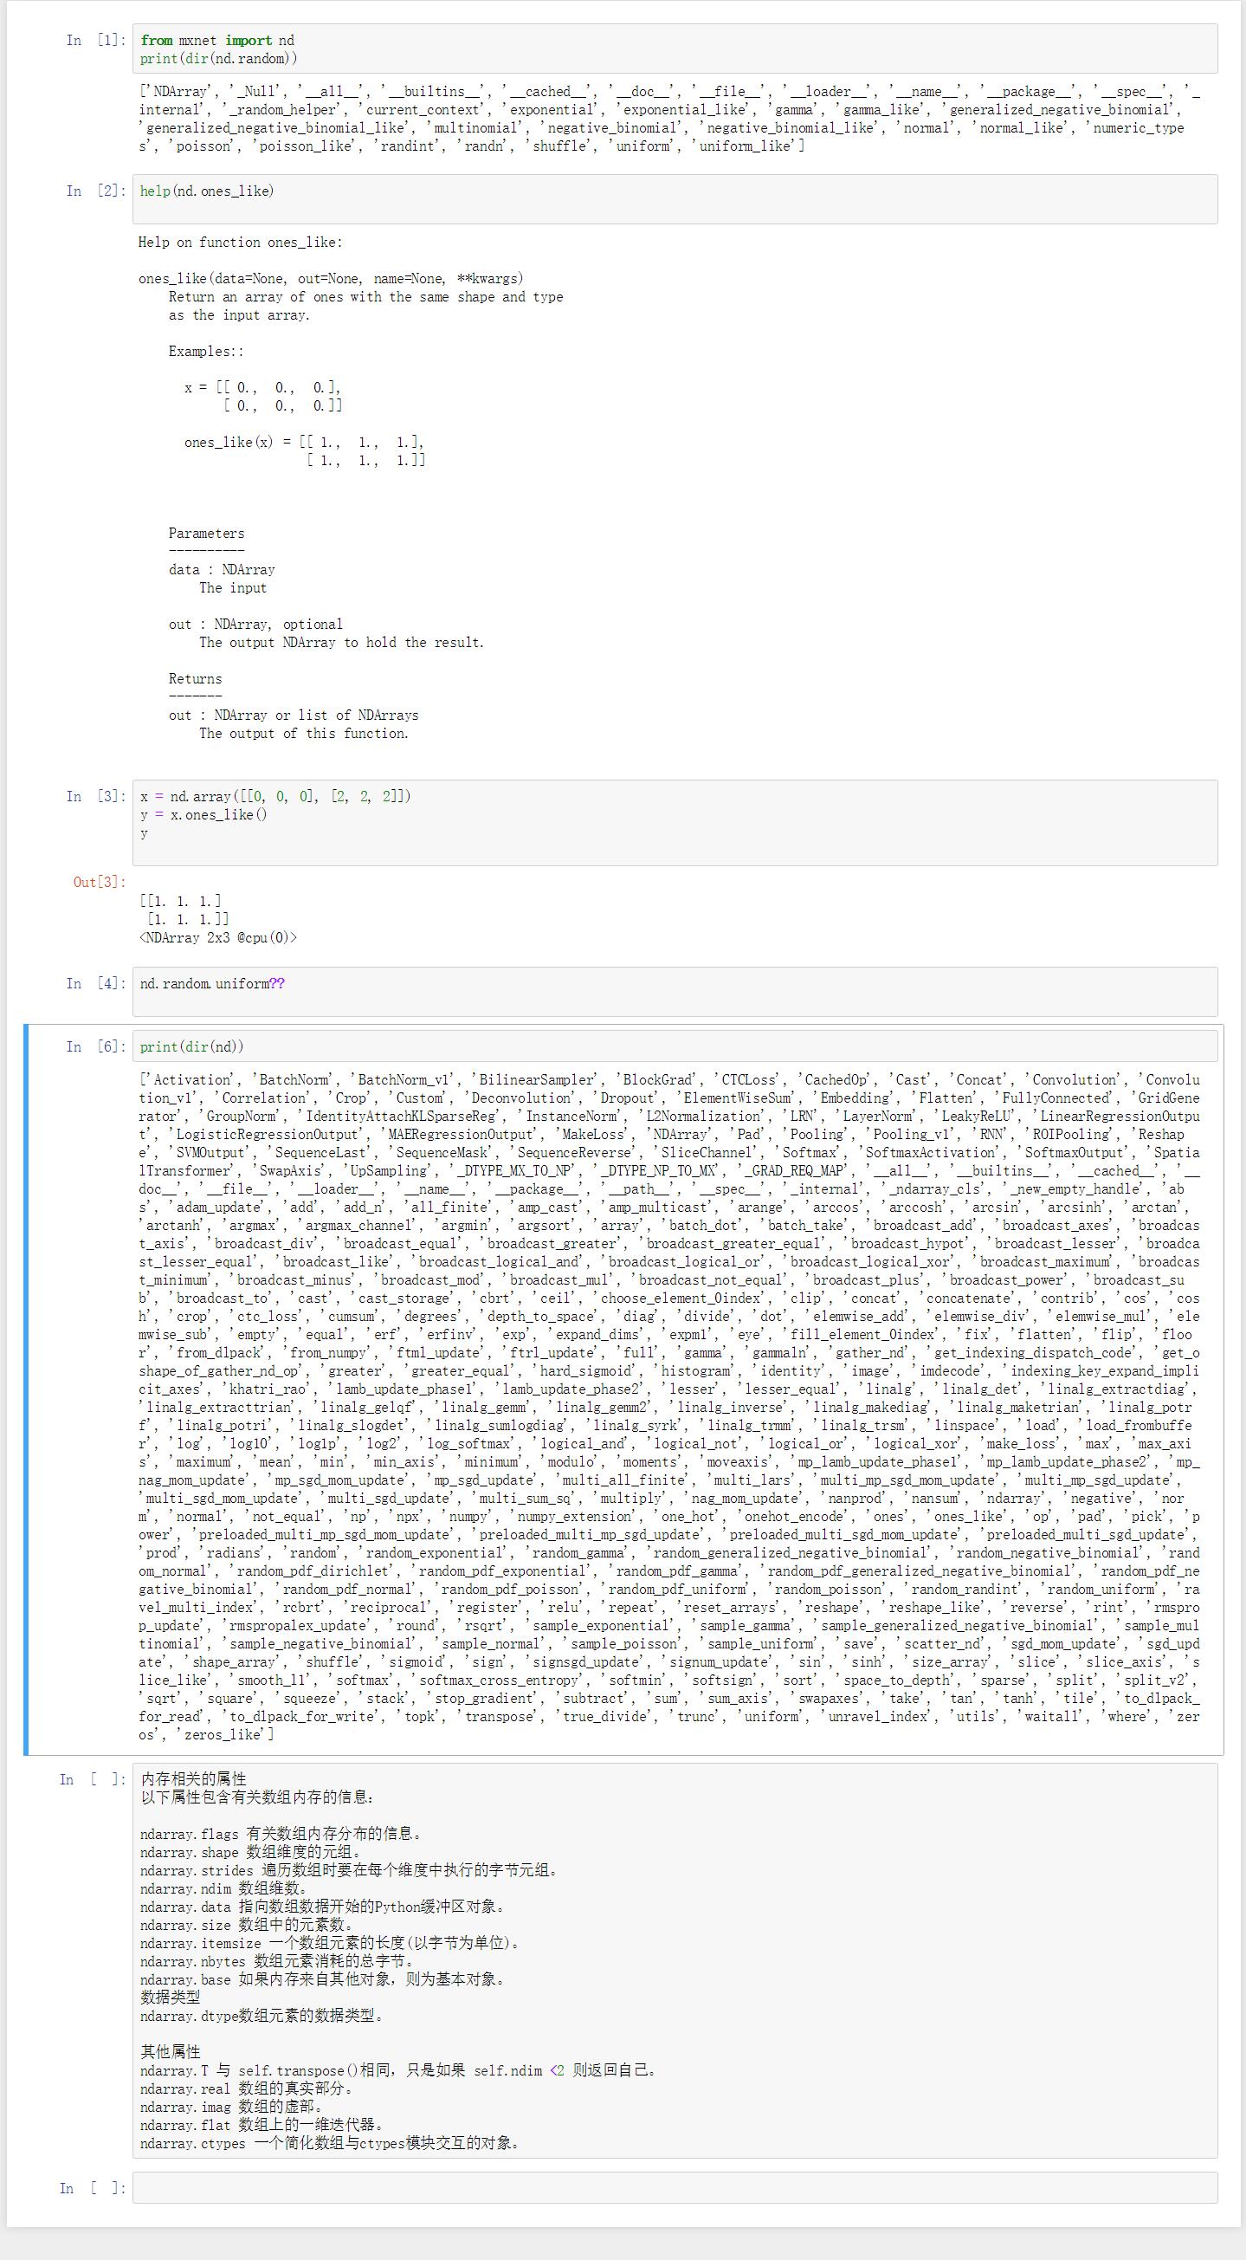Click the In [1]: prompt
The image size is (1246, 2260).
[96, 40]
